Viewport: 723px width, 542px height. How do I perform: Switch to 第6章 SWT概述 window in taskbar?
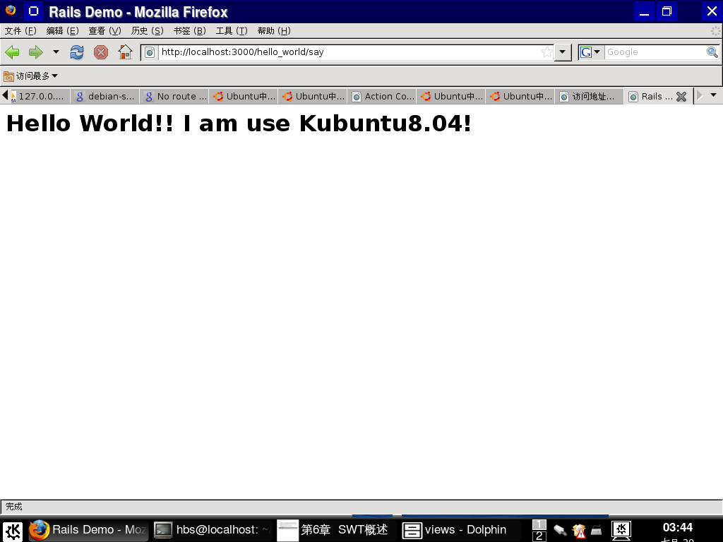pyautogui.click(x=336, y=530)
